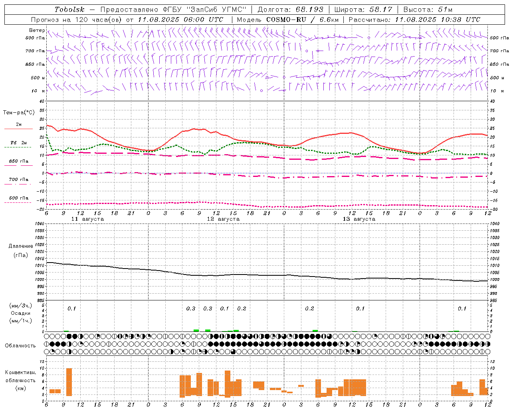This screenshot has width=511, height=408.
Task: Select the "Предоставлено ФГБУ ЗапСиб УГМС" provider text
Action: point(173,10)
